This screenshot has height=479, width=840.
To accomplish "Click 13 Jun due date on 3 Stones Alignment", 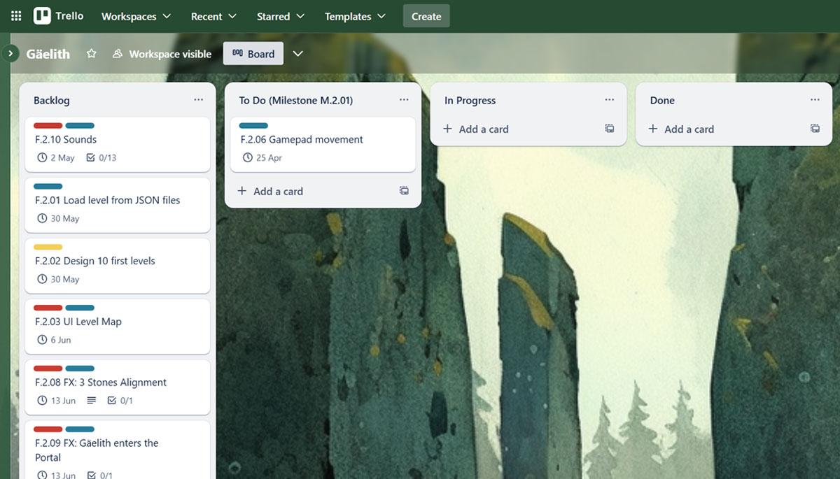I will point(56,401).
